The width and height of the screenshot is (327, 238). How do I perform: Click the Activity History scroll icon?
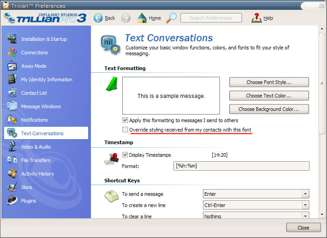tap(12, 173)
